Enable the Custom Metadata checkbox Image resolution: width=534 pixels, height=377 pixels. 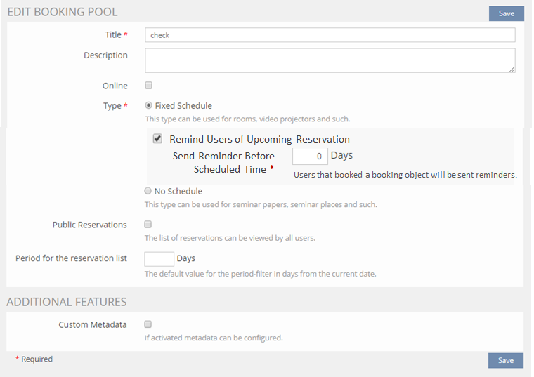click(148, 324)
